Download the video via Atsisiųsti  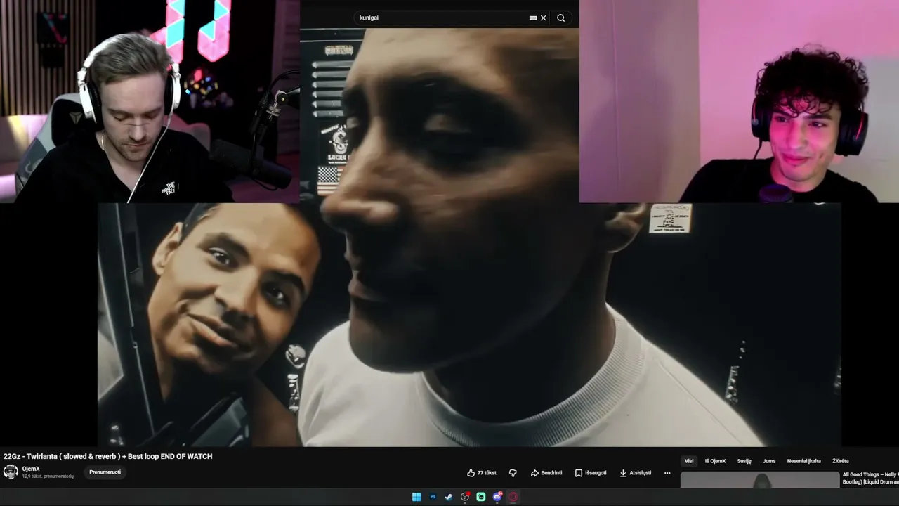635,473
